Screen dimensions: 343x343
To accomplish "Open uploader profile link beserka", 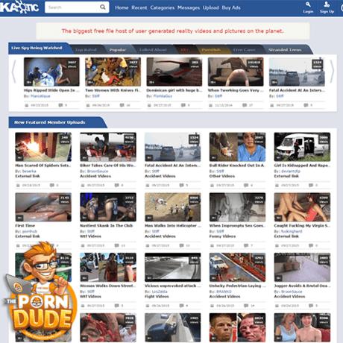I will click(x=29, y=171).
